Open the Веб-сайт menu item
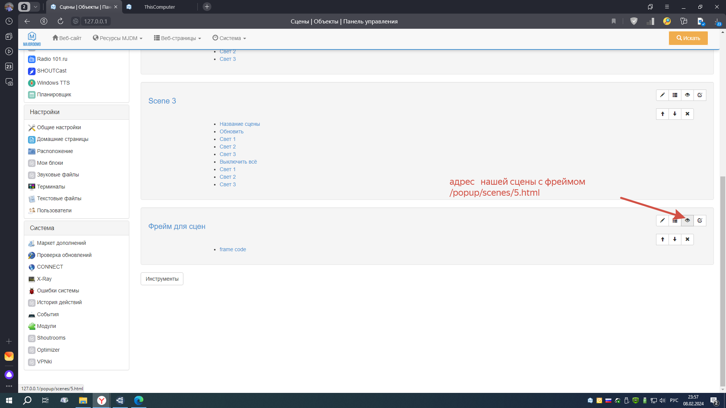726x408 pixels. tap(67, 38)
